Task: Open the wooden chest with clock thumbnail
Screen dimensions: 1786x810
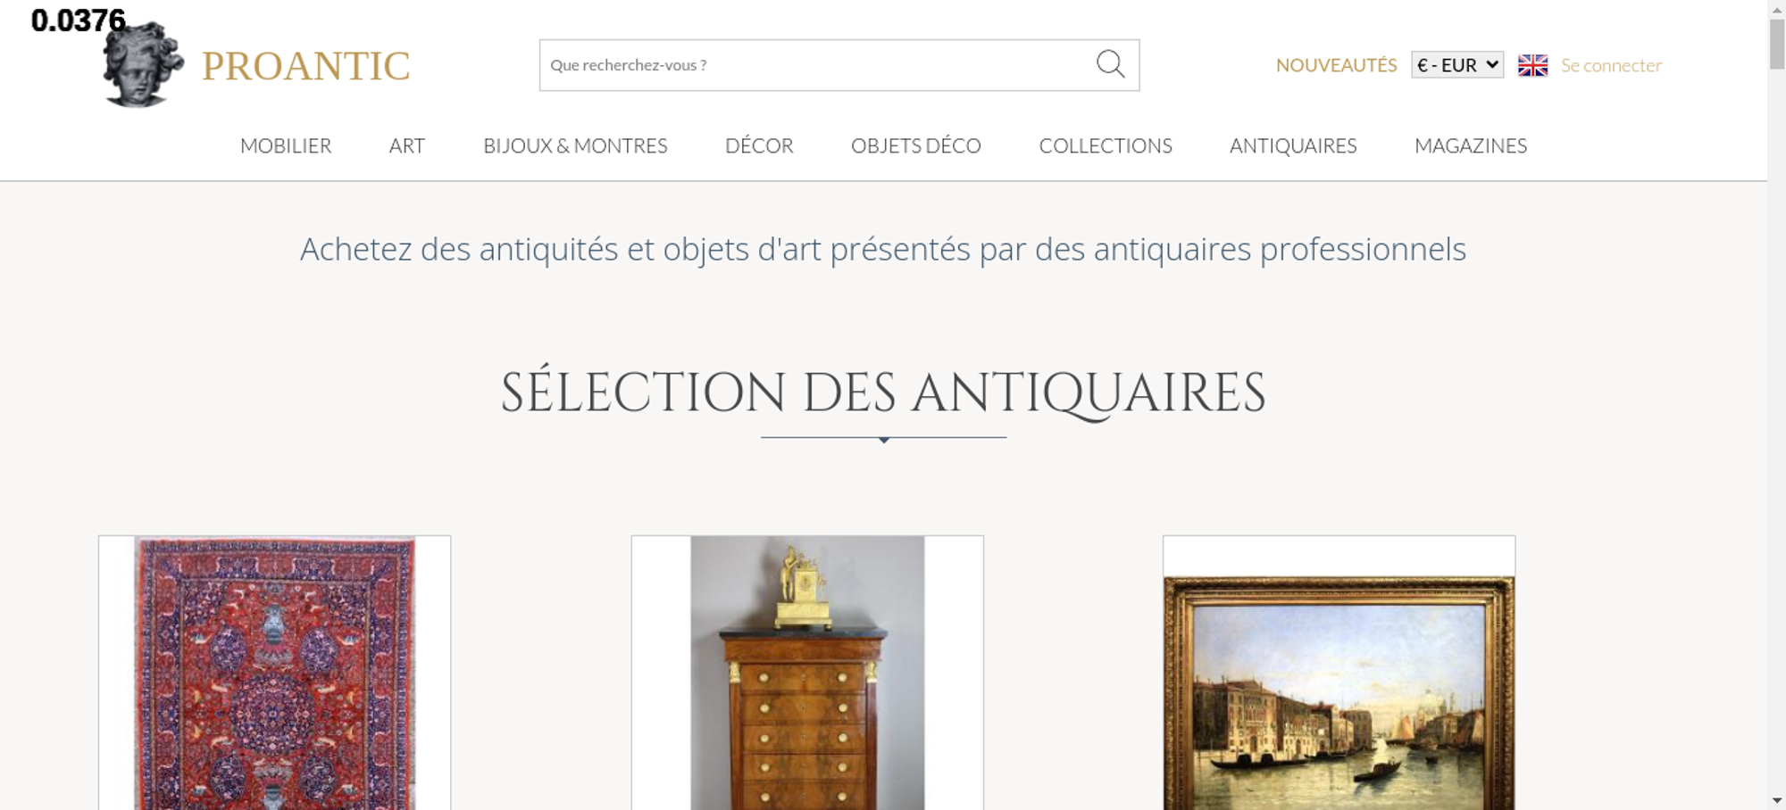Action: coord(807,673)
